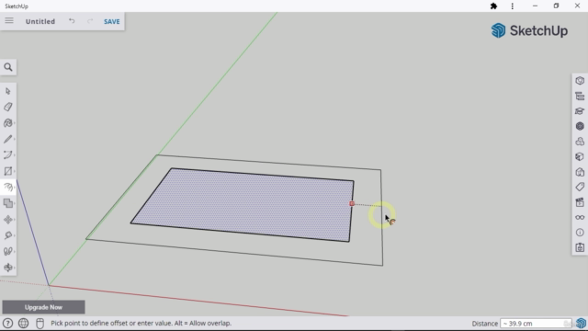Open the language globe icon
588x331 pixels.
(23, 323)
